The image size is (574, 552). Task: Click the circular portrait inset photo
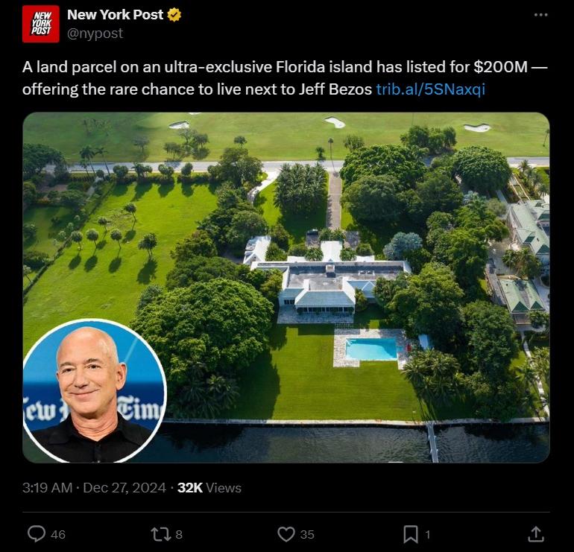(95, 391)
